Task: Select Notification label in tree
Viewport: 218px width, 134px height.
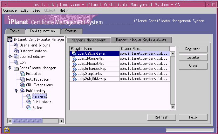Action: point(37,79)
